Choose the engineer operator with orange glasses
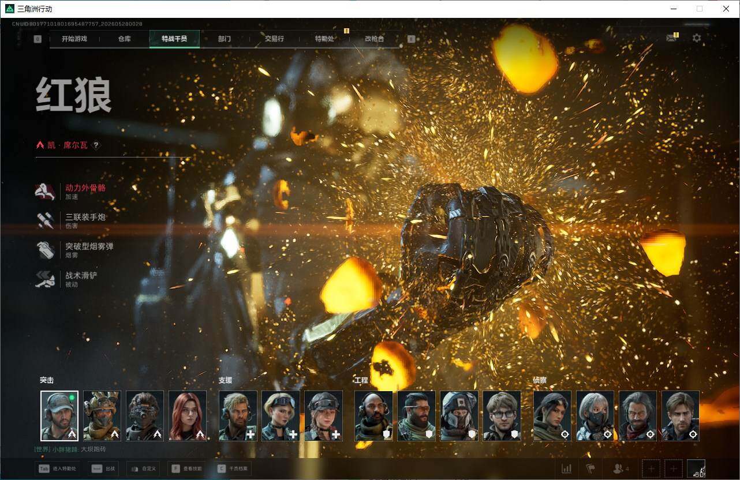This screenshot has height=480, width=740. (x=416, y=416)
